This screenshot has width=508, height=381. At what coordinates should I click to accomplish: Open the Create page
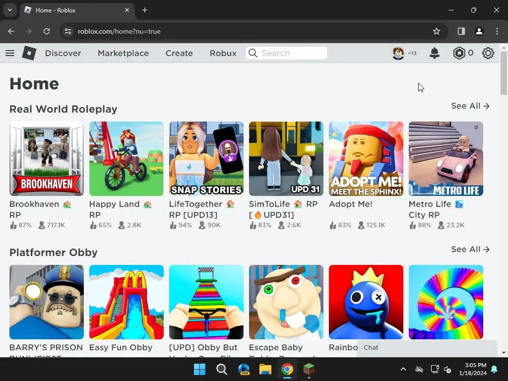(179, 53)
